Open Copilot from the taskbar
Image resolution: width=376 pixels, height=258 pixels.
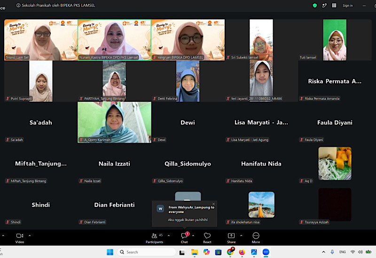click(x=206, y=252)
